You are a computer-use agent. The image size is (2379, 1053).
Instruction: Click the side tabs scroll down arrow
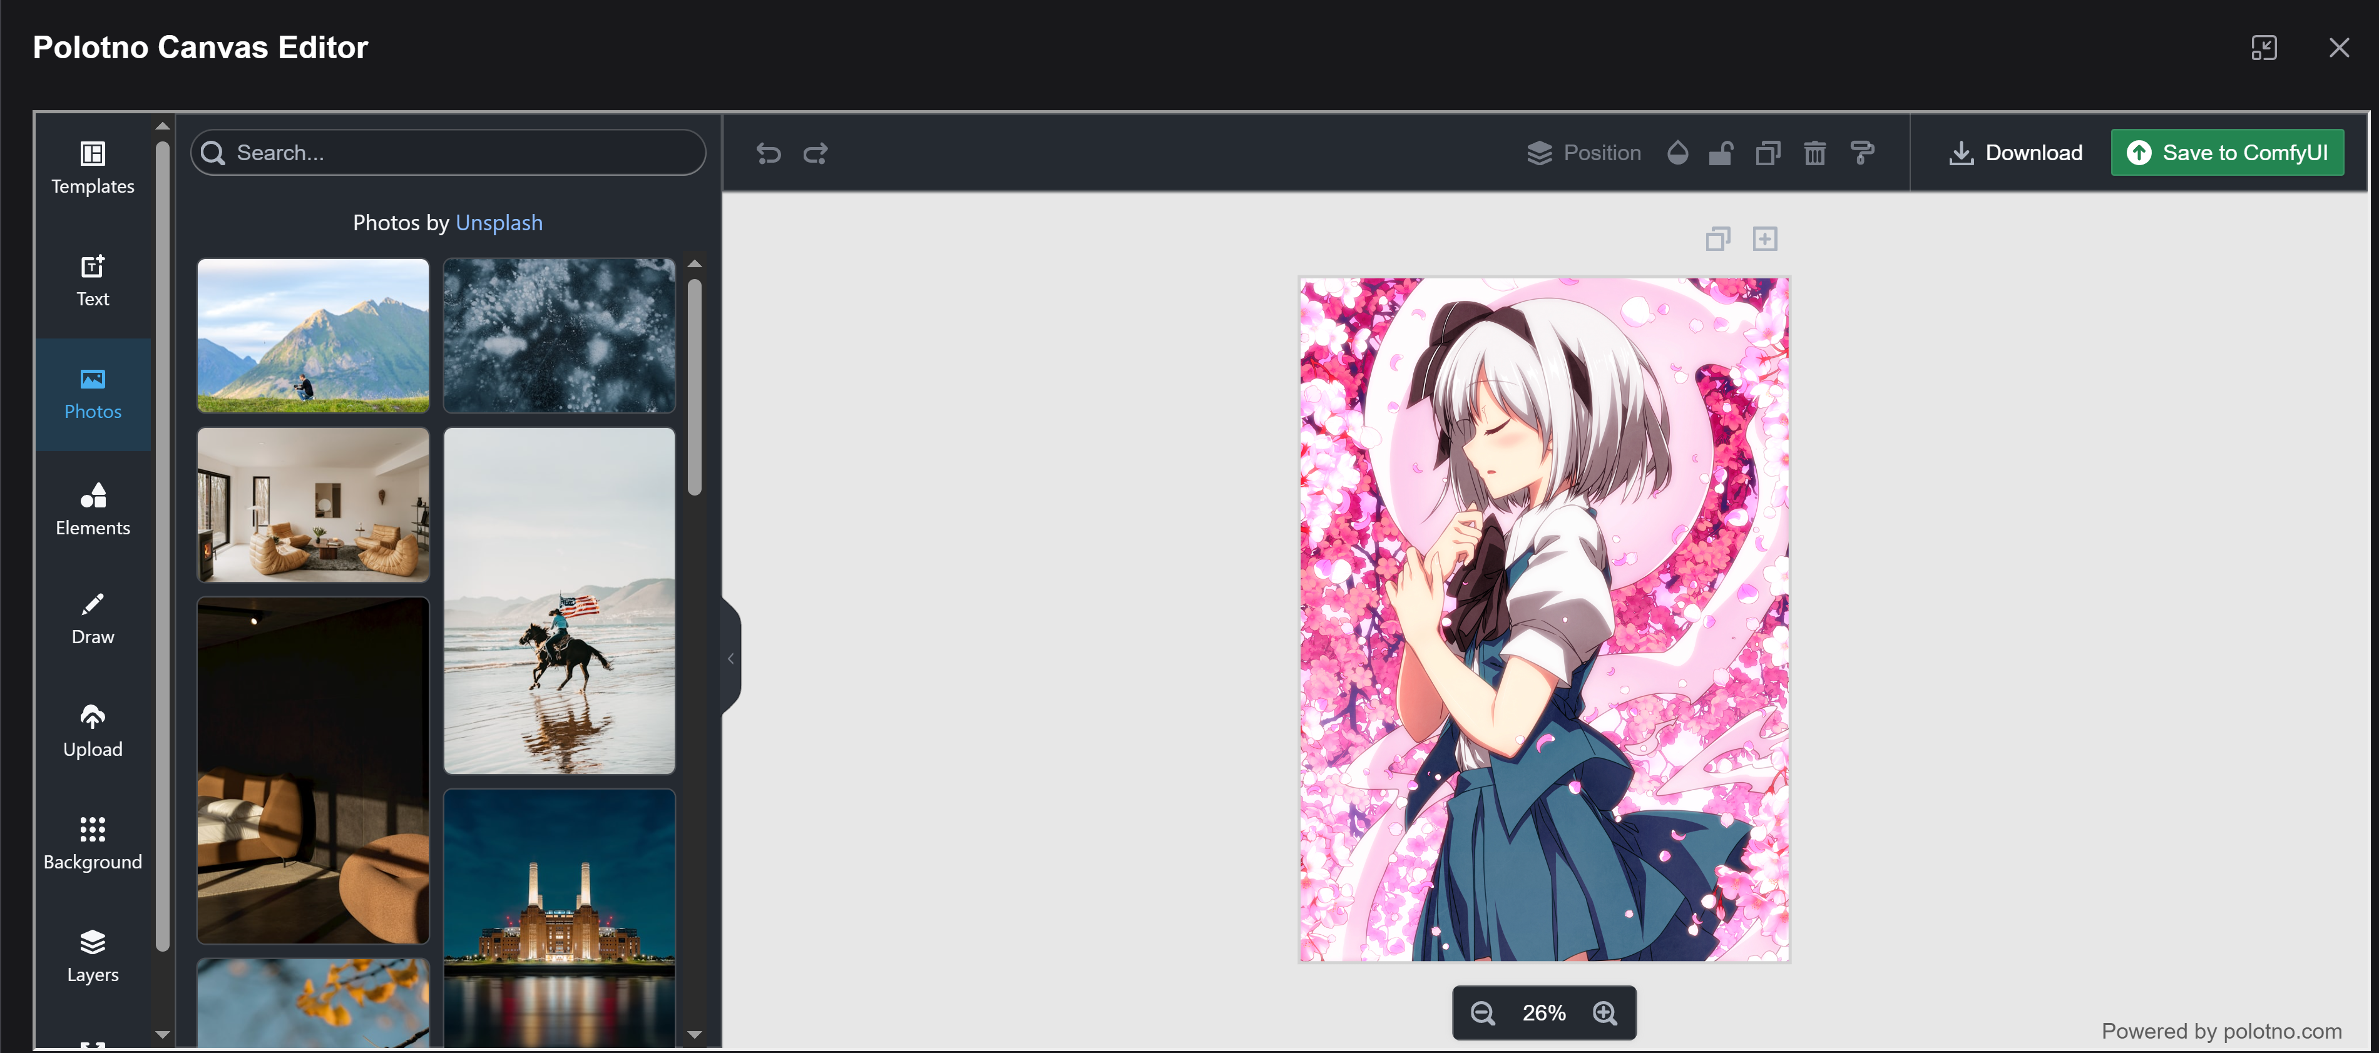click(x=163, y=1035)
